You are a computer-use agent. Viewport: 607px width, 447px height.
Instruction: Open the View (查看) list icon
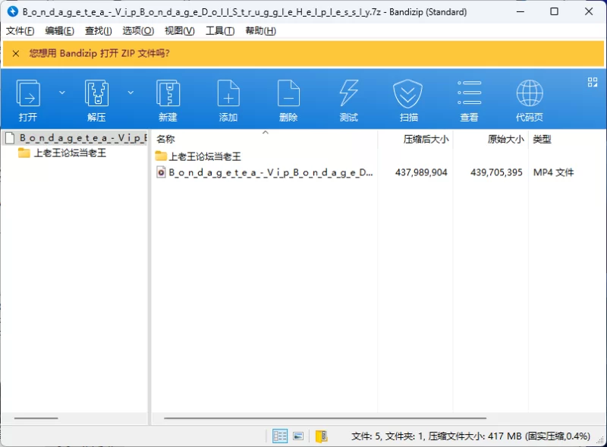[469, 93]
